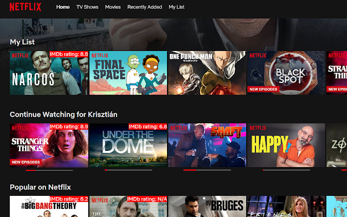Open the Popular on Netflix heading
The image size is (347, 217).
point(40,187)
